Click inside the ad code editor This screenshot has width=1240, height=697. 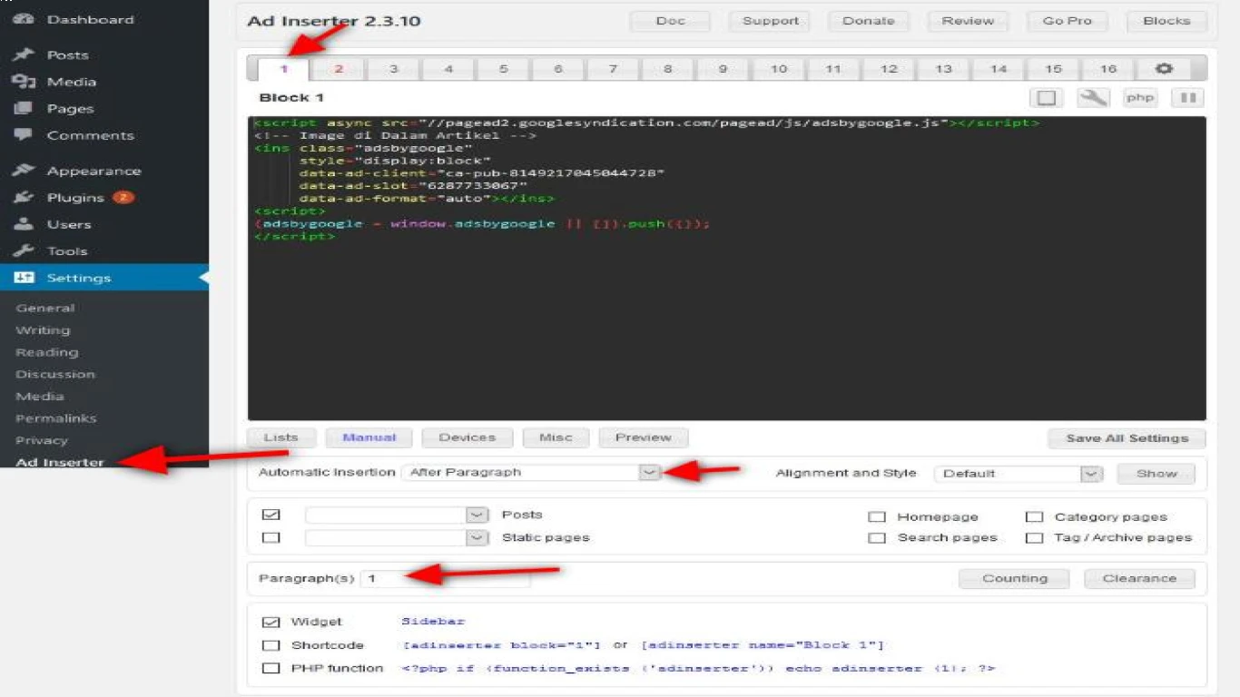(726, 269)
